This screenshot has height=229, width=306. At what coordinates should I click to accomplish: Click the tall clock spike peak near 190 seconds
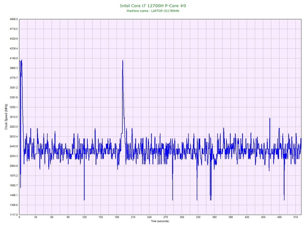click(x=122, y=60)
